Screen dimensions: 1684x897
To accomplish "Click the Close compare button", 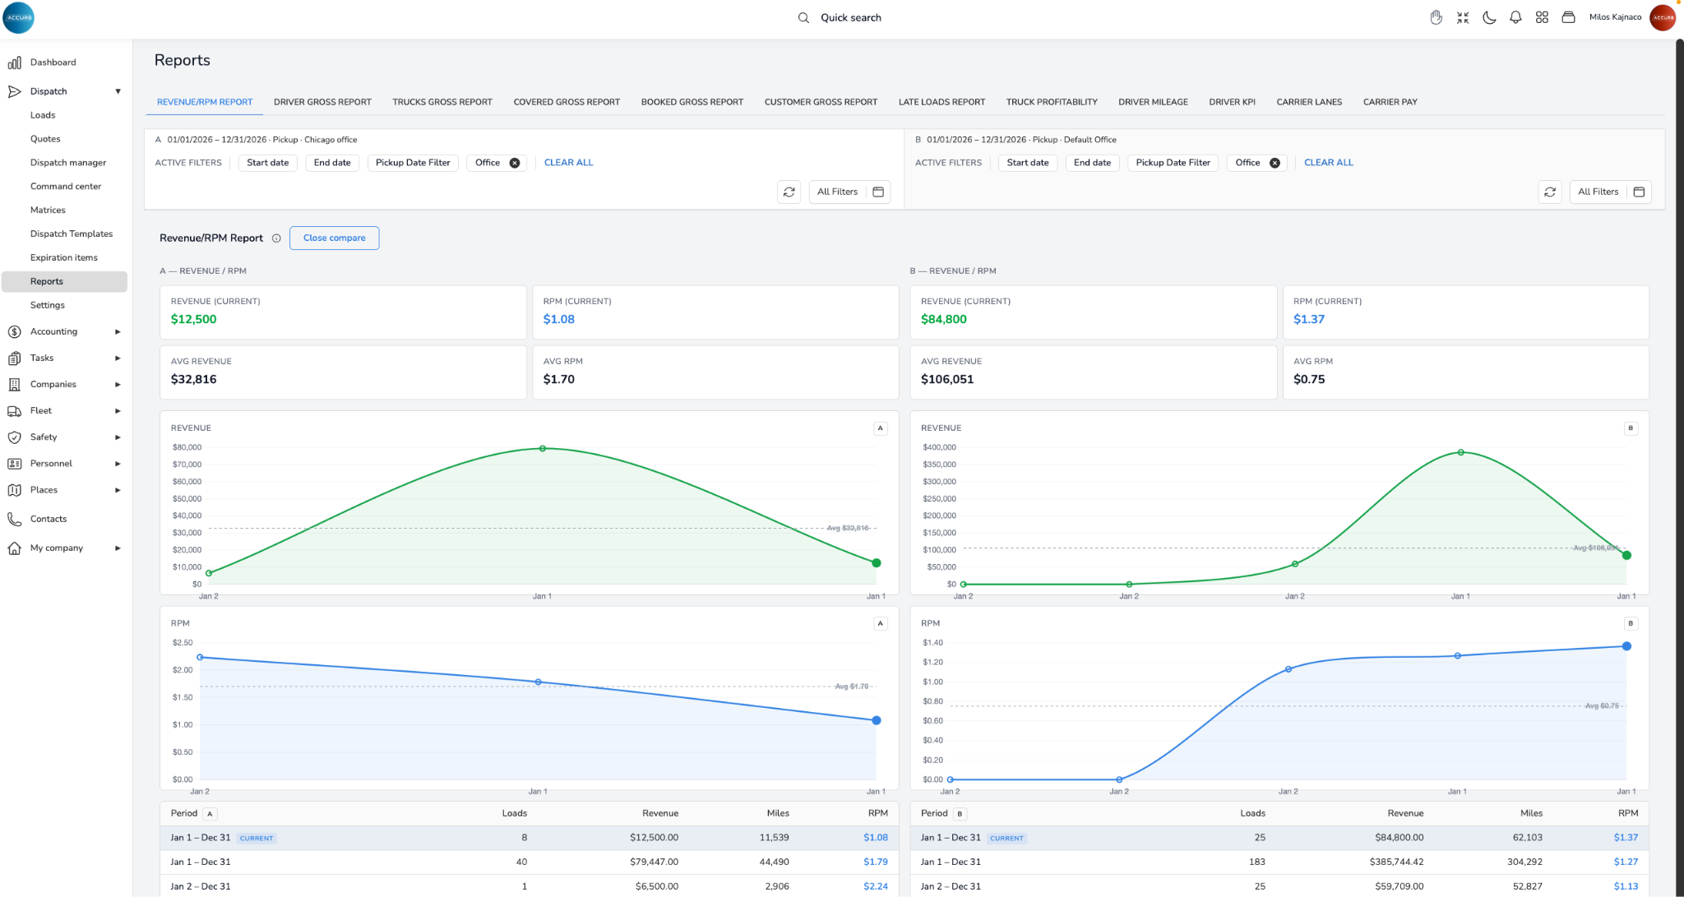I will pos(334,238).
